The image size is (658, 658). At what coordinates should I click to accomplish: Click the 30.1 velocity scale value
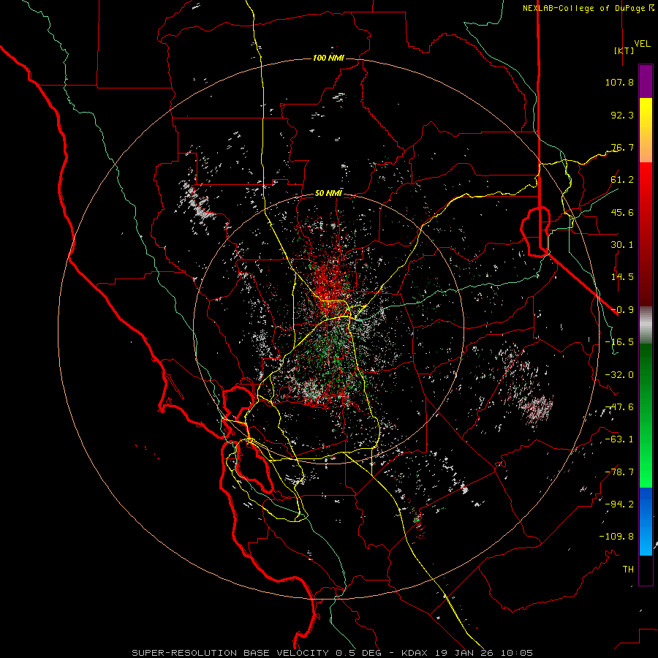click(x=622, y=245)
